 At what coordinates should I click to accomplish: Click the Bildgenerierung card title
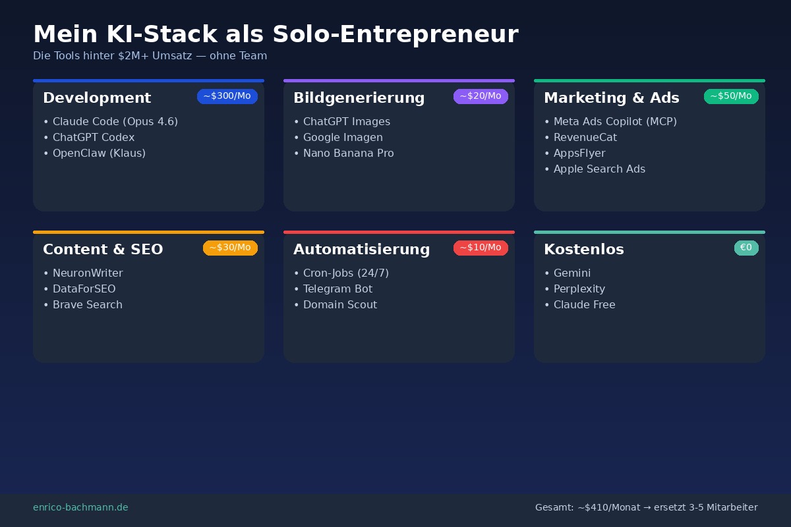pyautogui.click(x=359, y=98)
